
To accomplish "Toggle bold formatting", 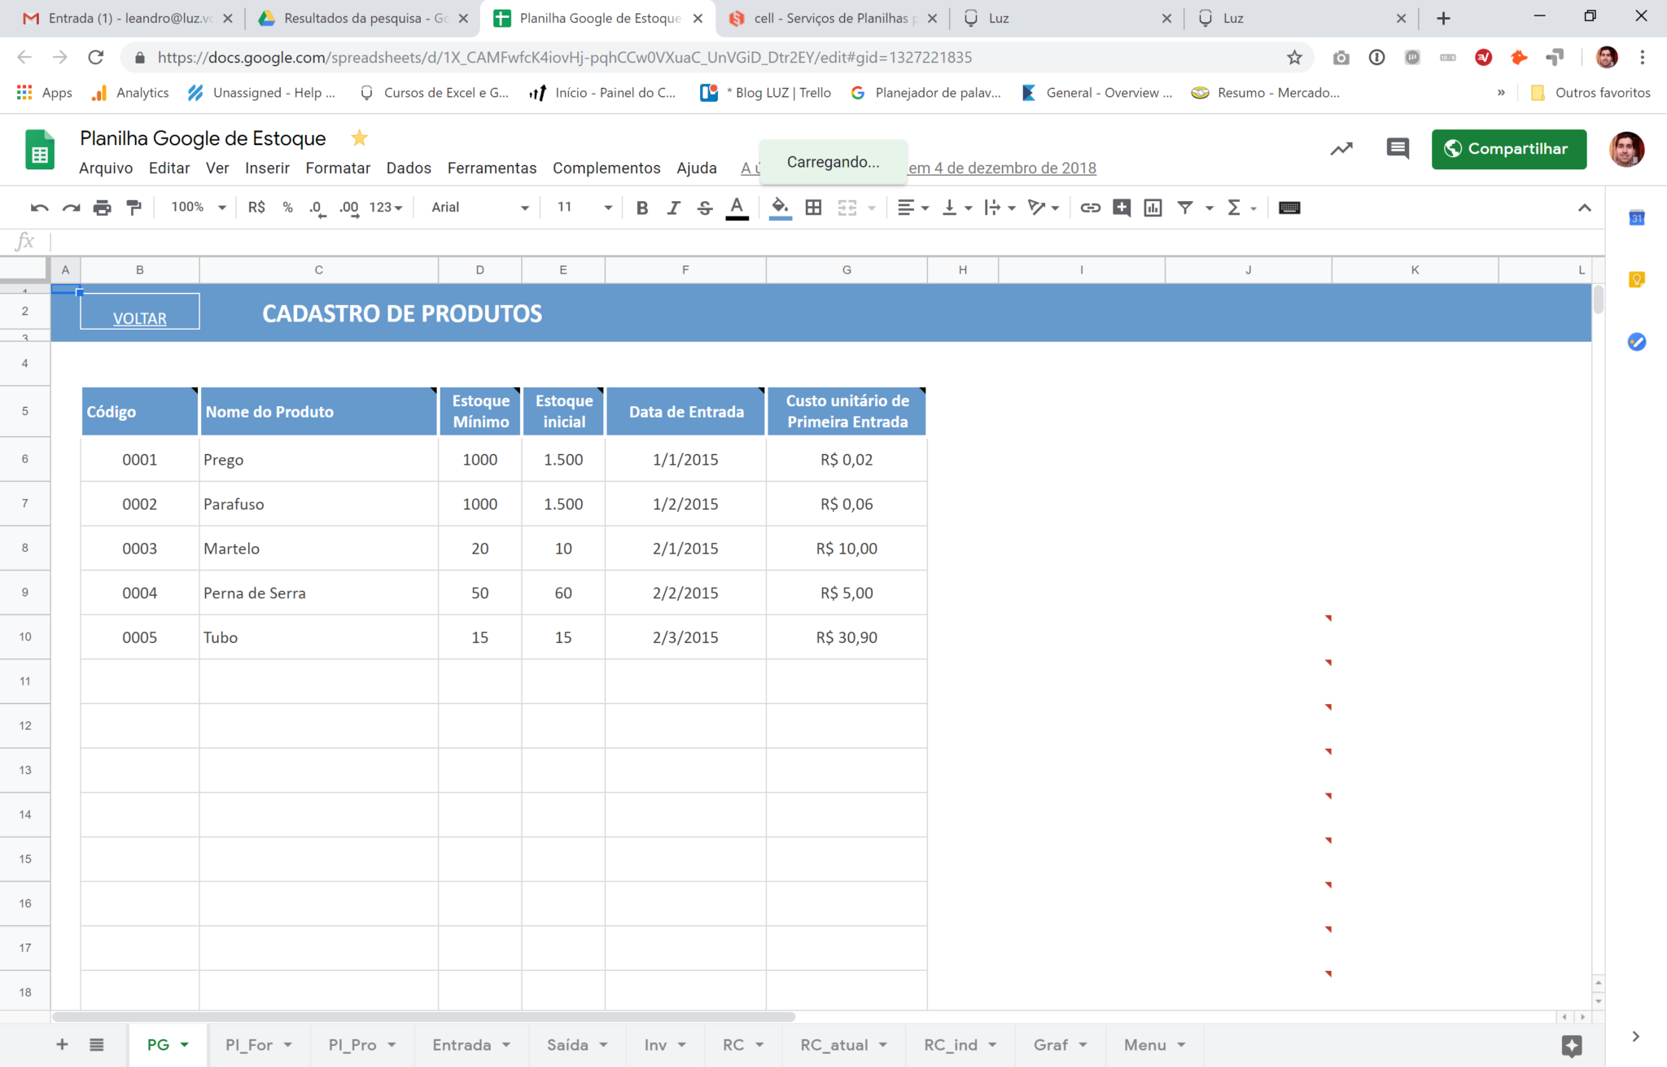I will pyautogui.click(x=642, y=208).
